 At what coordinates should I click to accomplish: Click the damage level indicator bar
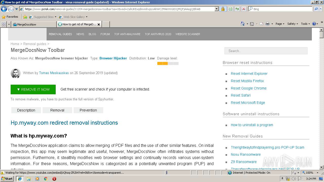pos(168,63)
